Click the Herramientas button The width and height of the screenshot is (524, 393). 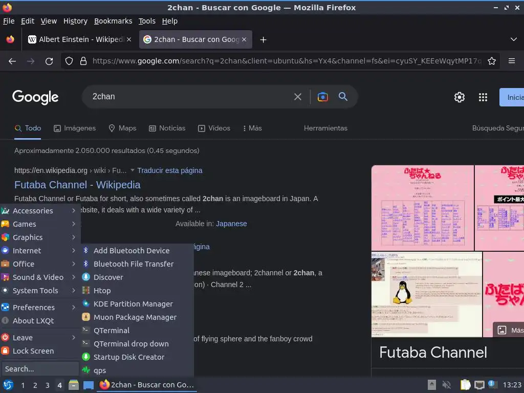325,128
